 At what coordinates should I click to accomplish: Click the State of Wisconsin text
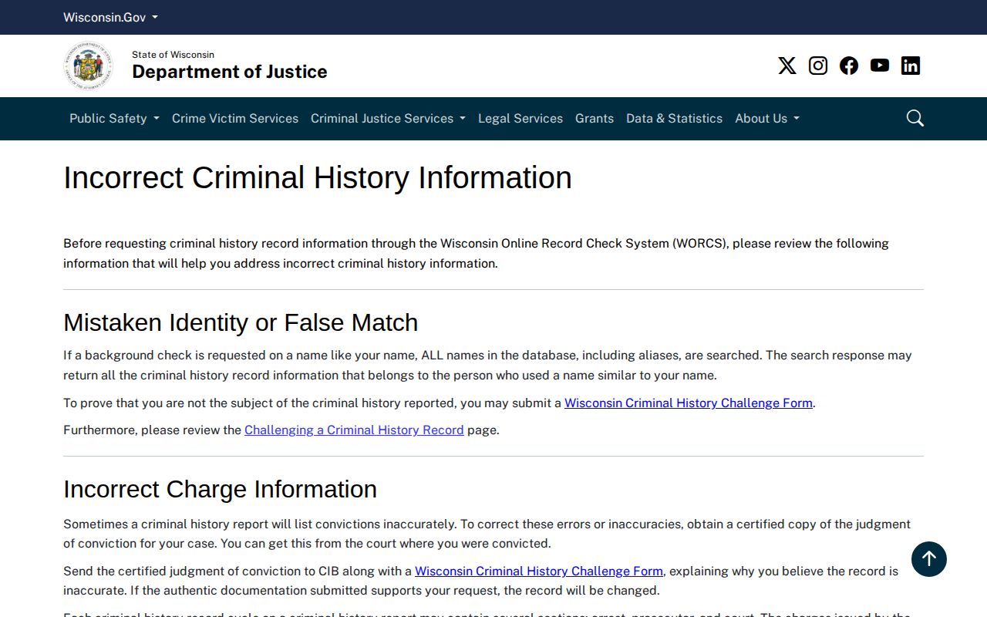tap(173, 54)
